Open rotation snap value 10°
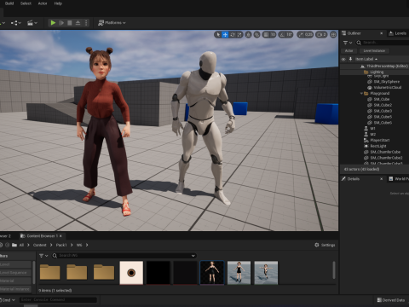The width and height of the screenshot is (409, 307). tap(289, 35)
